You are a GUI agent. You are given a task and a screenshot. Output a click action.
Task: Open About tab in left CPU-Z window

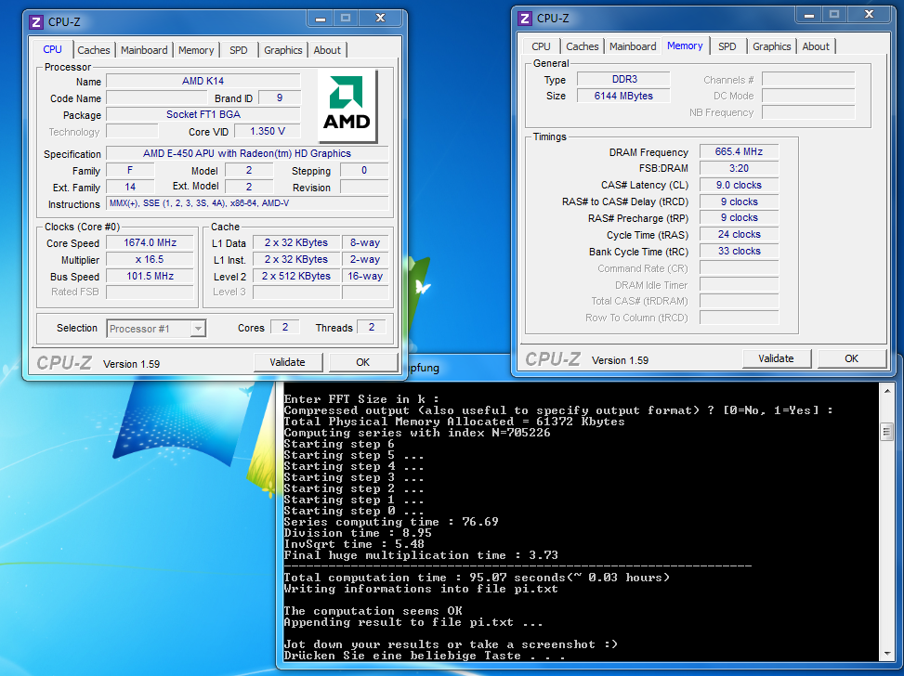(x=327, y=50)
